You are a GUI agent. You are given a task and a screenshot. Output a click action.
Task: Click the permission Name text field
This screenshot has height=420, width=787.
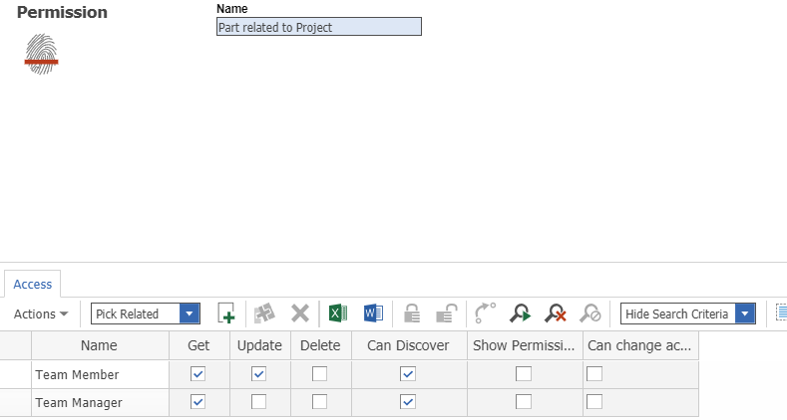(x=318, y=27)
